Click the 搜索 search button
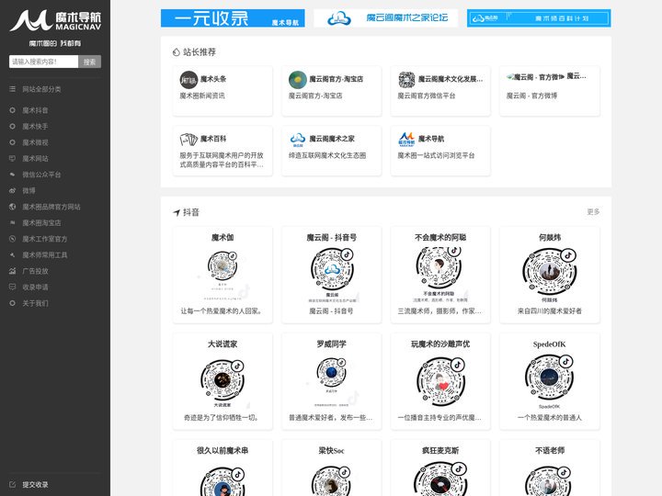Screen dimensions: 662x496 pos(89,62)
